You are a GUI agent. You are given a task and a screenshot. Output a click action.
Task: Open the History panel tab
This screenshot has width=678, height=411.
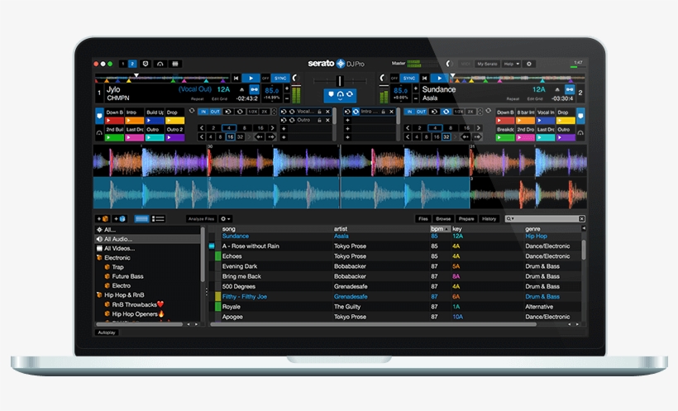pos(489,219)
